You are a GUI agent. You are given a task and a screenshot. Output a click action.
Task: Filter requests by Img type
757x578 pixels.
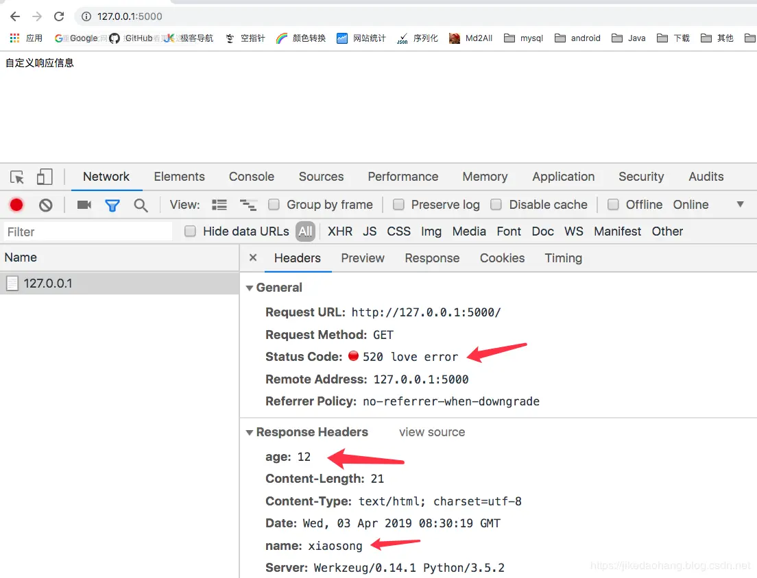[x=431, y=231]
